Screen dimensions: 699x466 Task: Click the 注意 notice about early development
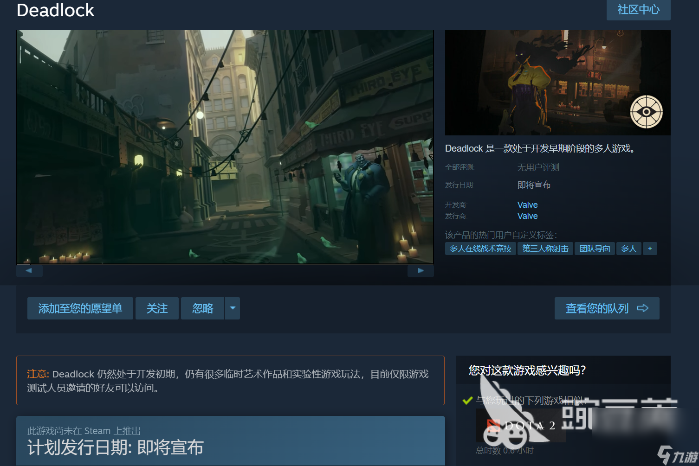pyautogui.click(x=230, y=381)
